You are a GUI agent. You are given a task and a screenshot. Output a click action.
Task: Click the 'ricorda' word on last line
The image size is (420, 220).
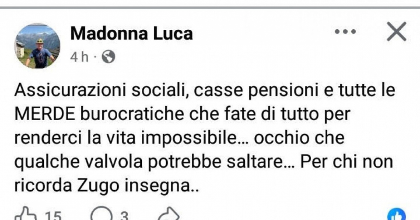[x=43, y=186]
